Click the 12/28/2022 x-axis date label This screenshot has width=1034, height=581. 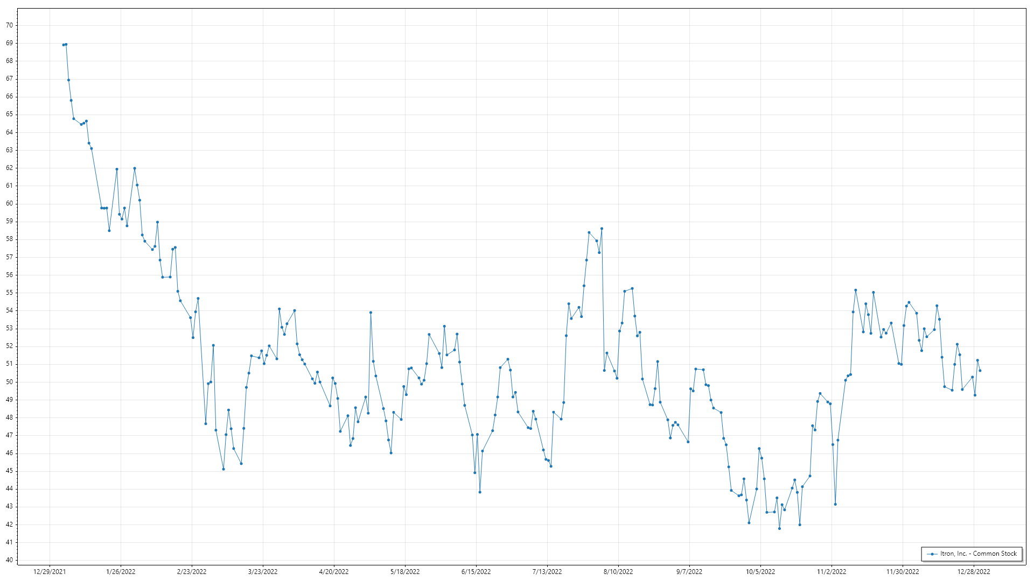click(974, 572)
